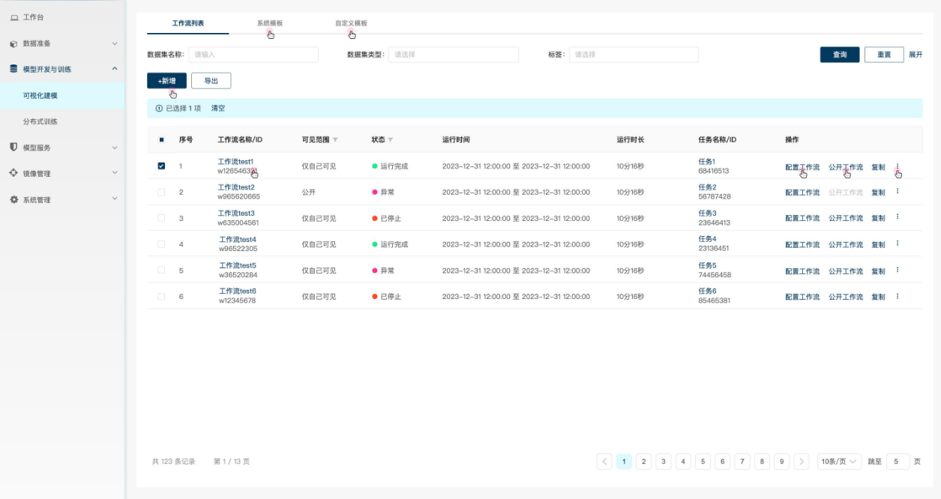Collapse the 模型开发与训练 sidebar section
Image resolution: width=941 pixels, height=499 pixels.
(115, 69)
